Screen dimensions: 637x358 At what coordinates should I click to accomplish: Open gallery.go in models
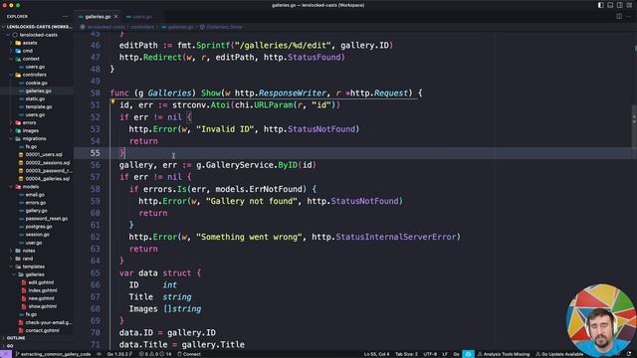[x=37, y=211]
